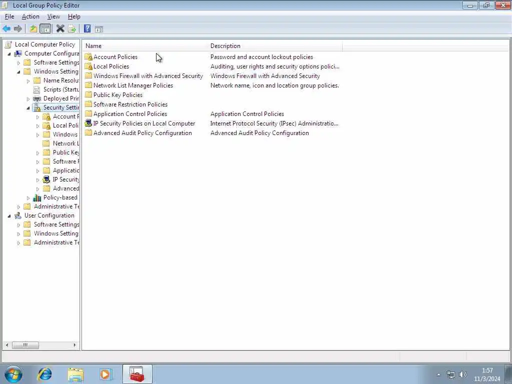512x384 pixels.
Task: Select Administrative Templates under User Configuration
Action: tap(56, 242)
